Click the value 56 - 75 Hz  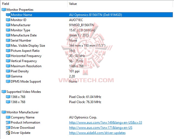pos(76,61)
